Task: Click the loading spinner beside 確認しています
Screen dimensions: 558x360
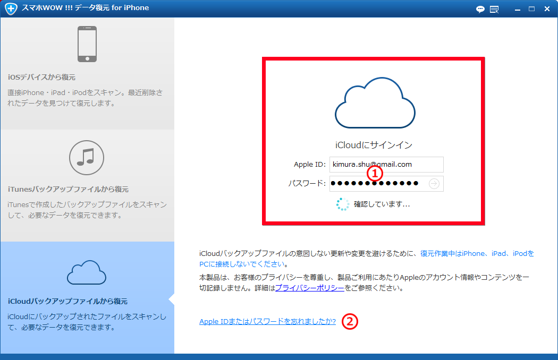Action: click(343, 204)
